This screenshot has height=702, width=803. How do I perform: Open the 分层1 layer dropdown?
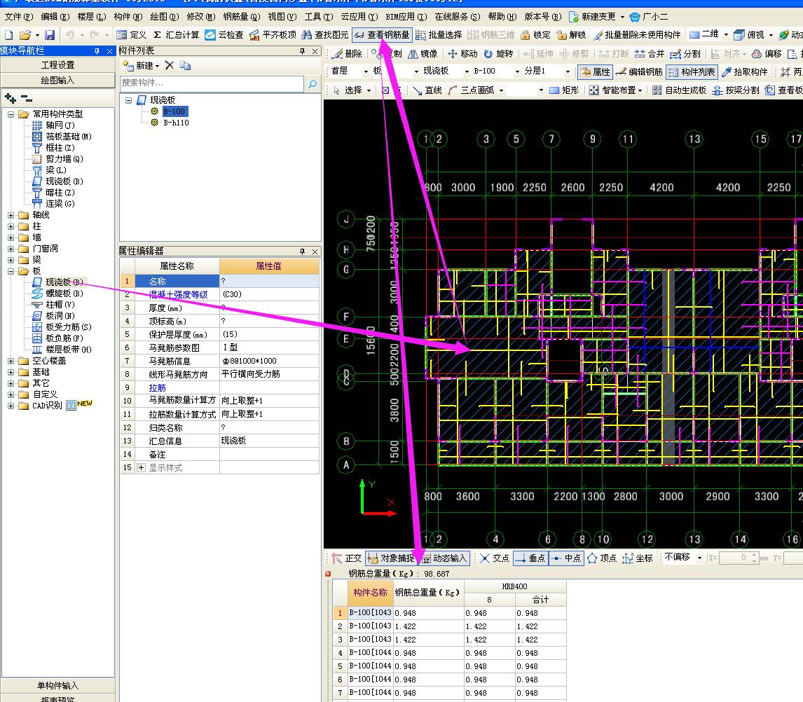click(568, 71)
